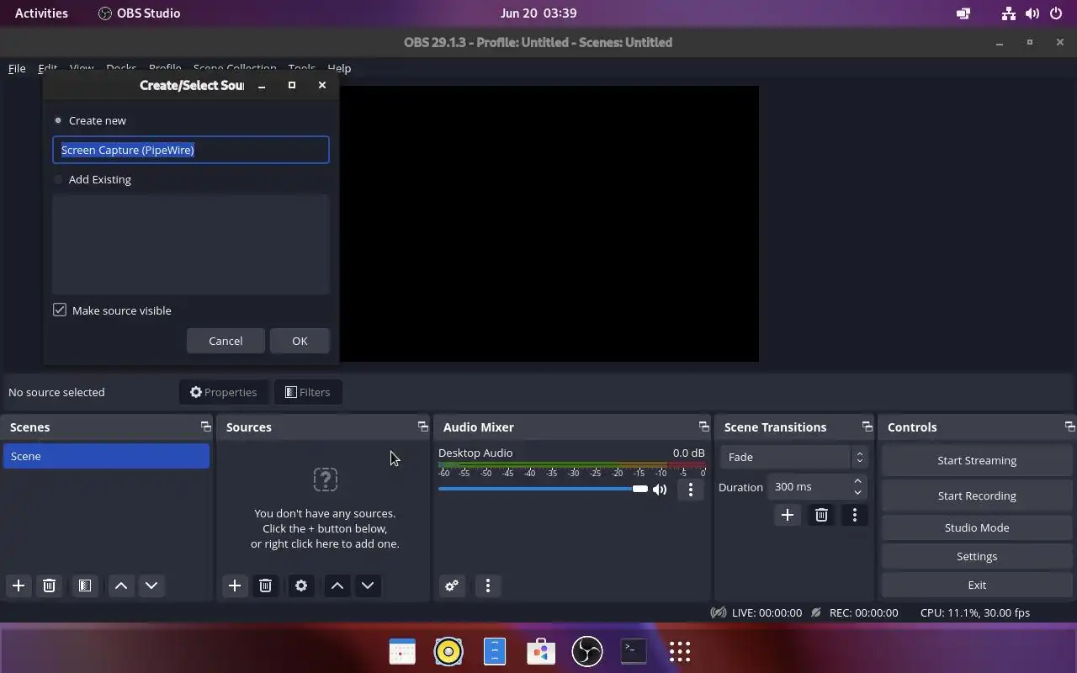The image size is (1077, 673).
Task: Click Duration 300 ms field
Action: [817, 487]
